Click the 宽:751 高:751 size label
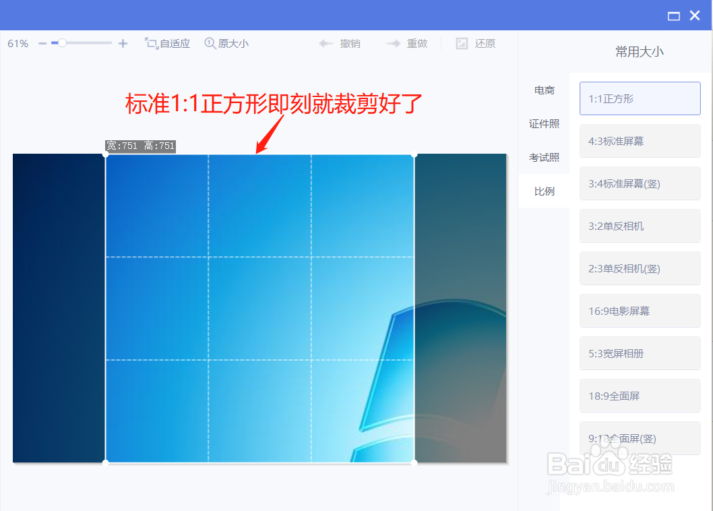The height and width of the screenshot is (511, 713). pos(140,146)
